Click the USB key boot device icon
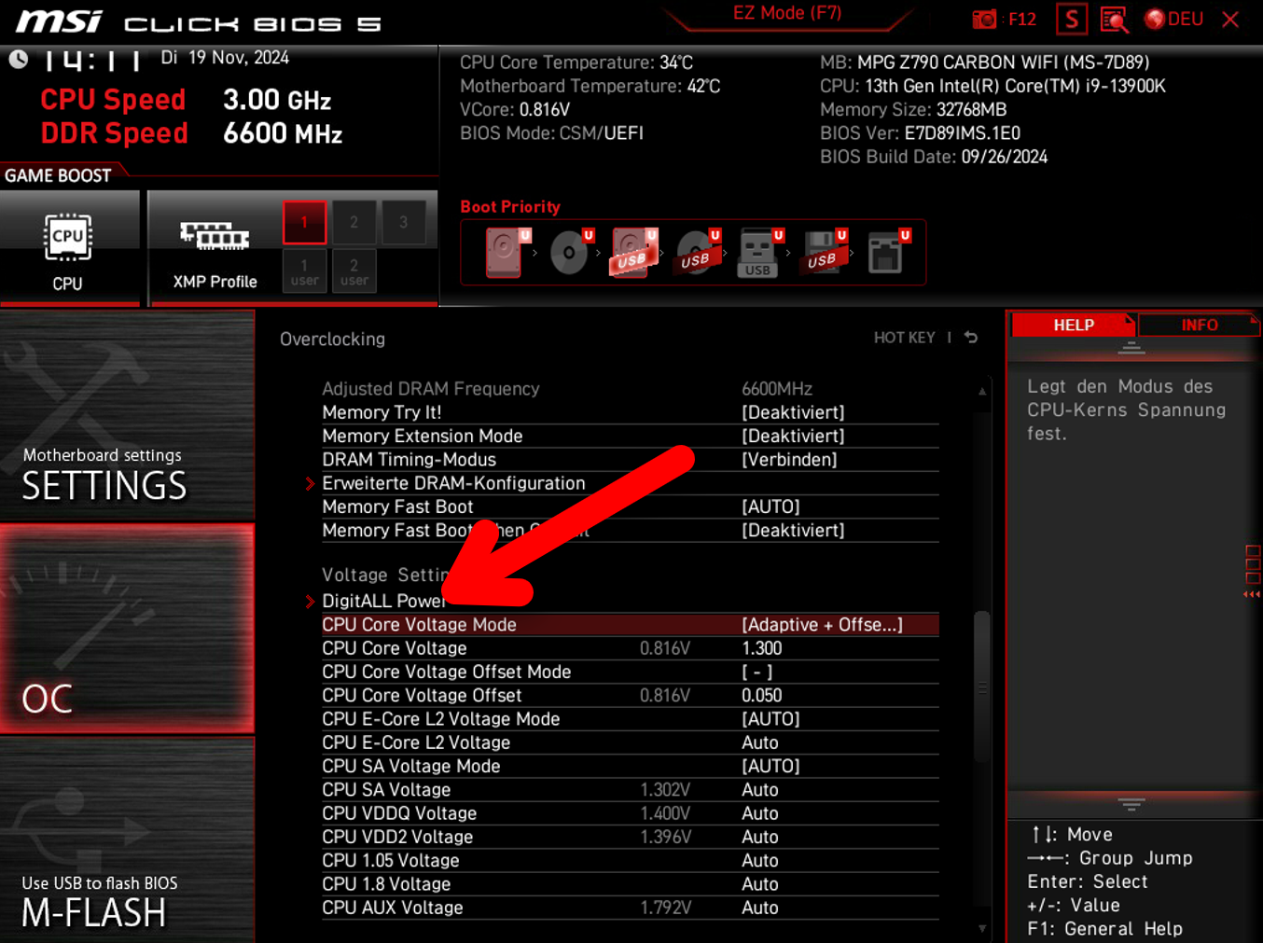 point(759,252)
